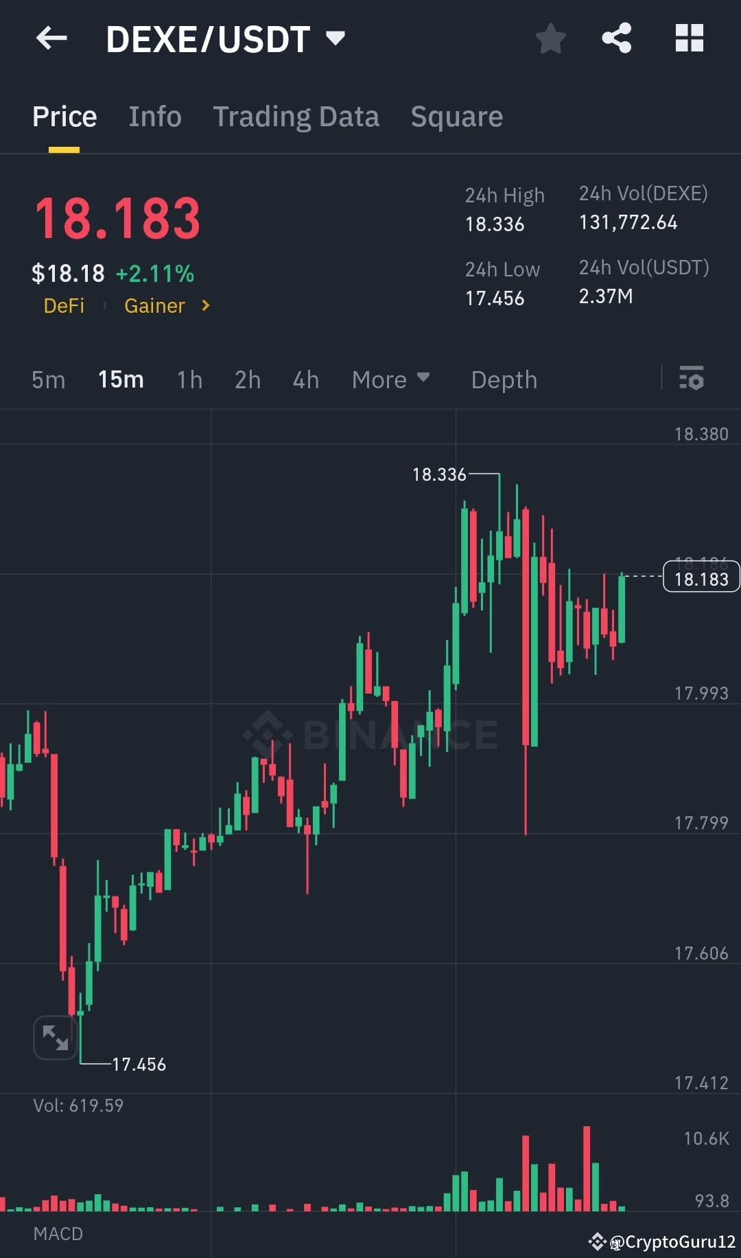Open the share options icon

tap(617, 38)
